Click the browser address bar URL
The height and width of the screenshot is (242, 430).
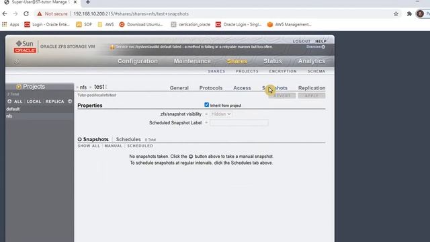point(131,13)
